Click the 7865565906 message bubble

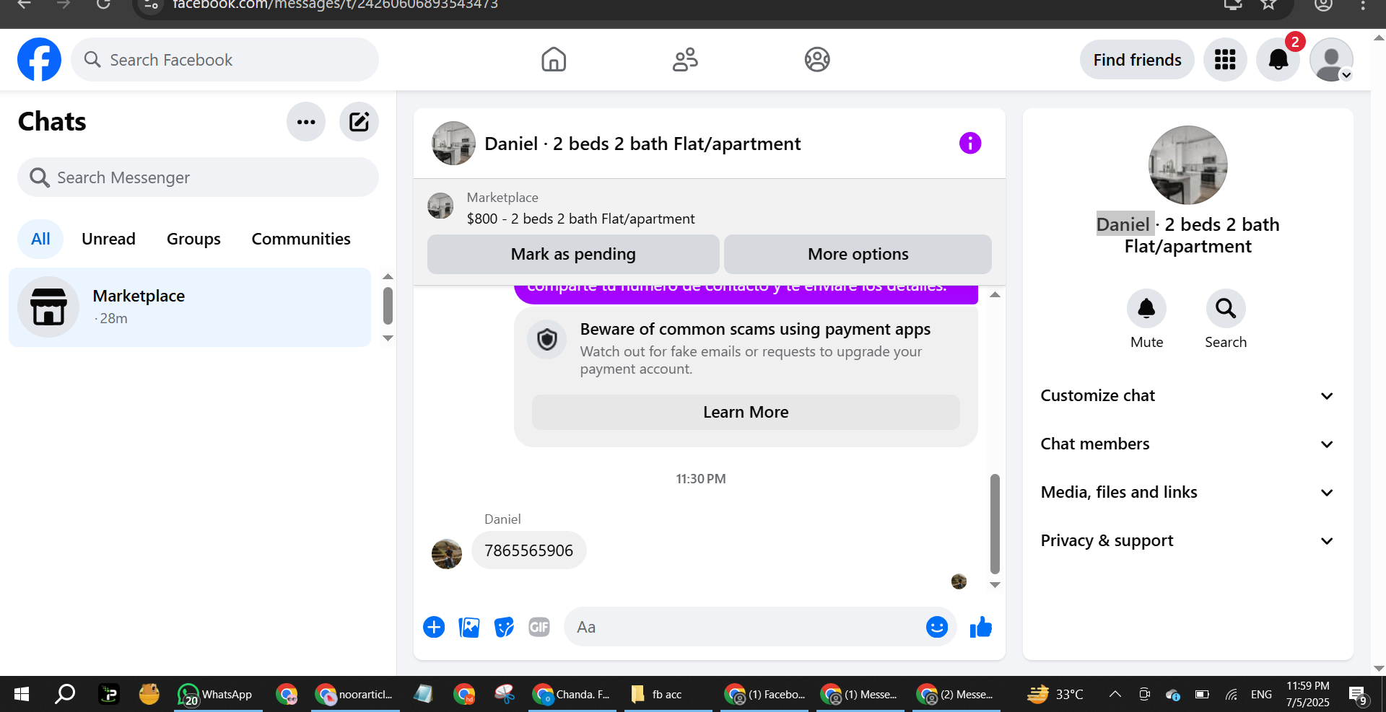point(528,550)
